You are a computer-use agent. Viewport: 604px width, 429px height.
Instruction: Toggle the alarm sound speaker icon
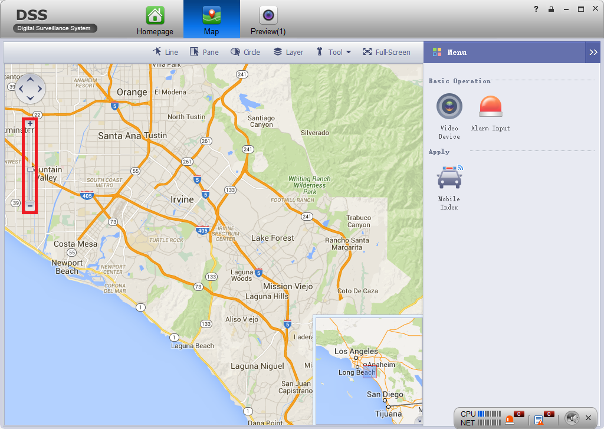click(572, 418)
